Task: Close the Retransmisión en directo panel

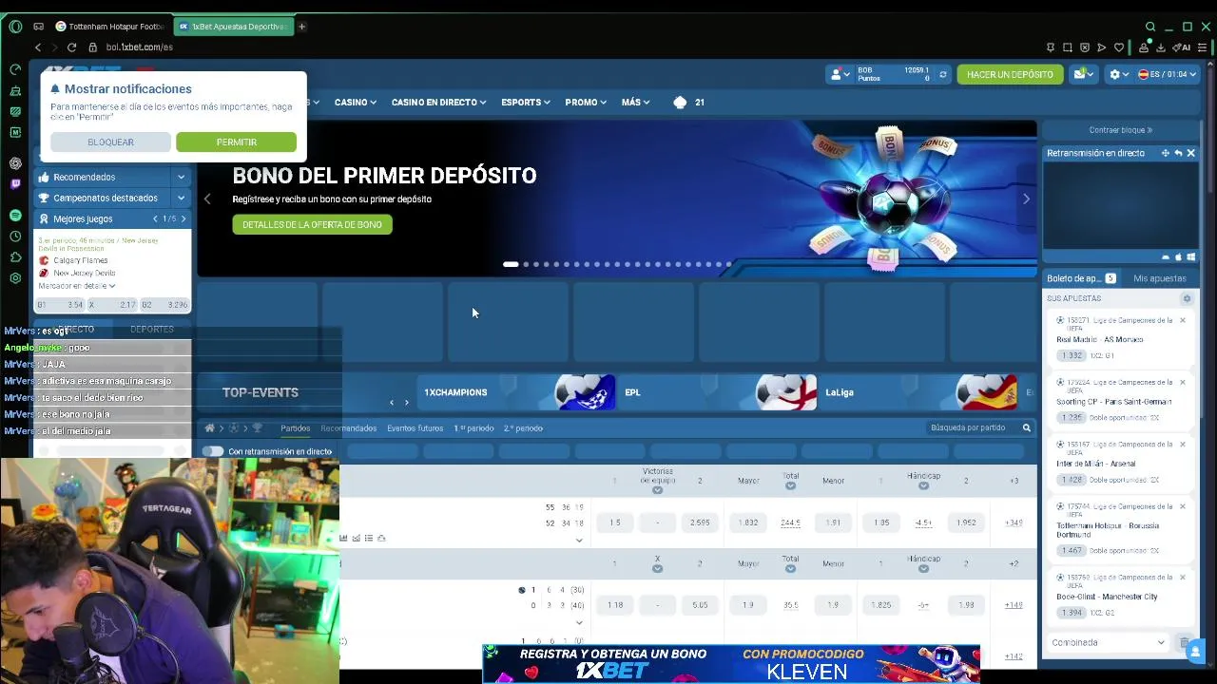Action: point(1190,153)
